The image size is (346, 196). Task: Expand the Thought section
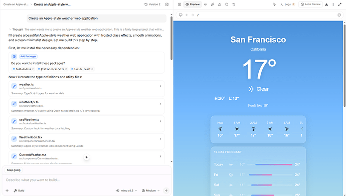[x=10, y=29]
